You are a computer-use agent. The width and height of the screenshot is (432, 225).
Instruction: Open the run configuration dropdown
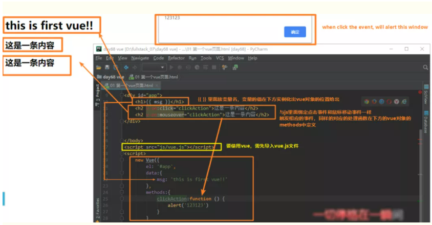coord(154,67)
